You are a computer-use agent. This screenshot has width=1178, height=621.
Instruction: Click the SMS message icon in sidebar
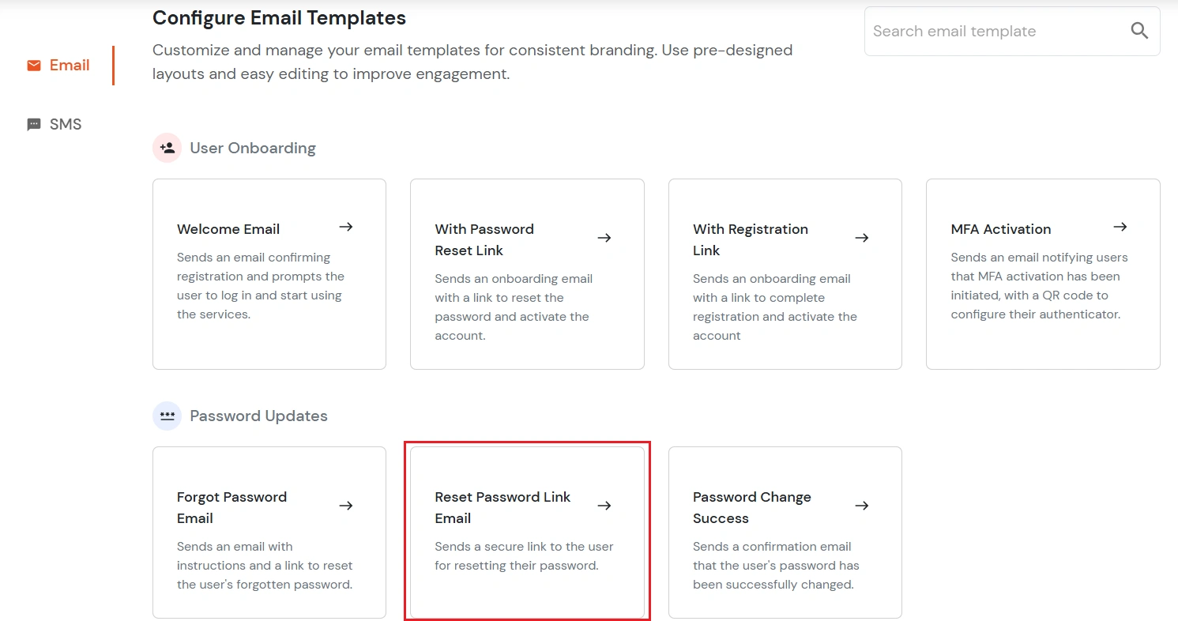pos(32,123)
